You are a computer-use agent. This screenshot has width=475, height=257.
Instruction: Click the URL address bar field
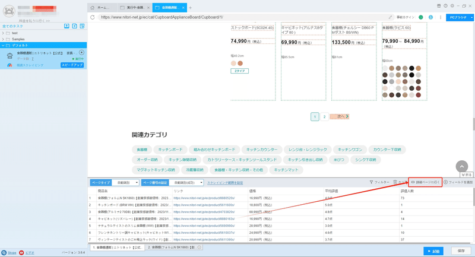242,17
